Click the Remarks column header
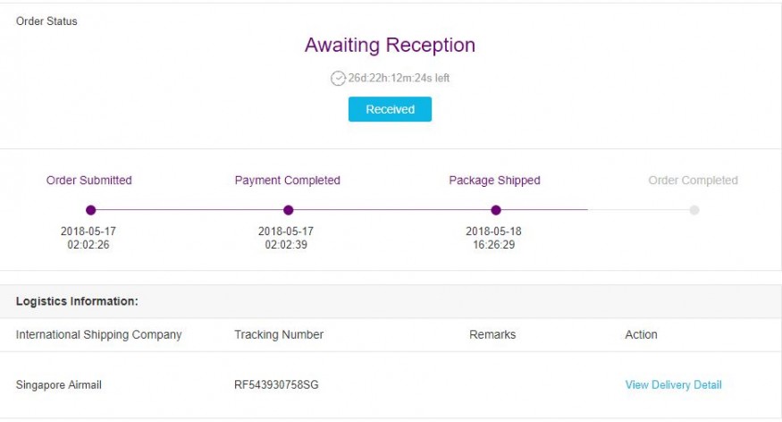The image size is (782, 422). [492, 334]
